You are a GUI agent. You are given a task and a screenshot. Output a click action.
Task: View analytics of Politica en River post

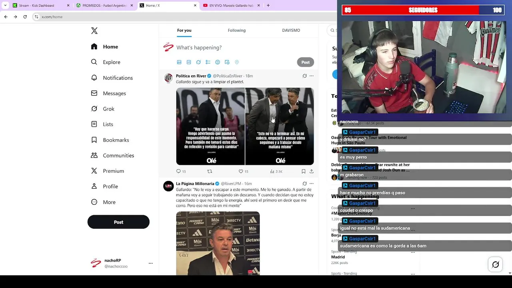click(x=276, y=171)
